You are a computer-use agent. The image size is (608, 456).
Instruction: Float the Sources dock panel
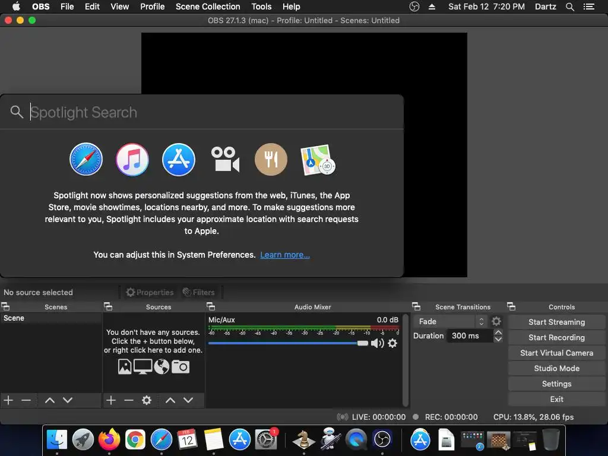108,306
